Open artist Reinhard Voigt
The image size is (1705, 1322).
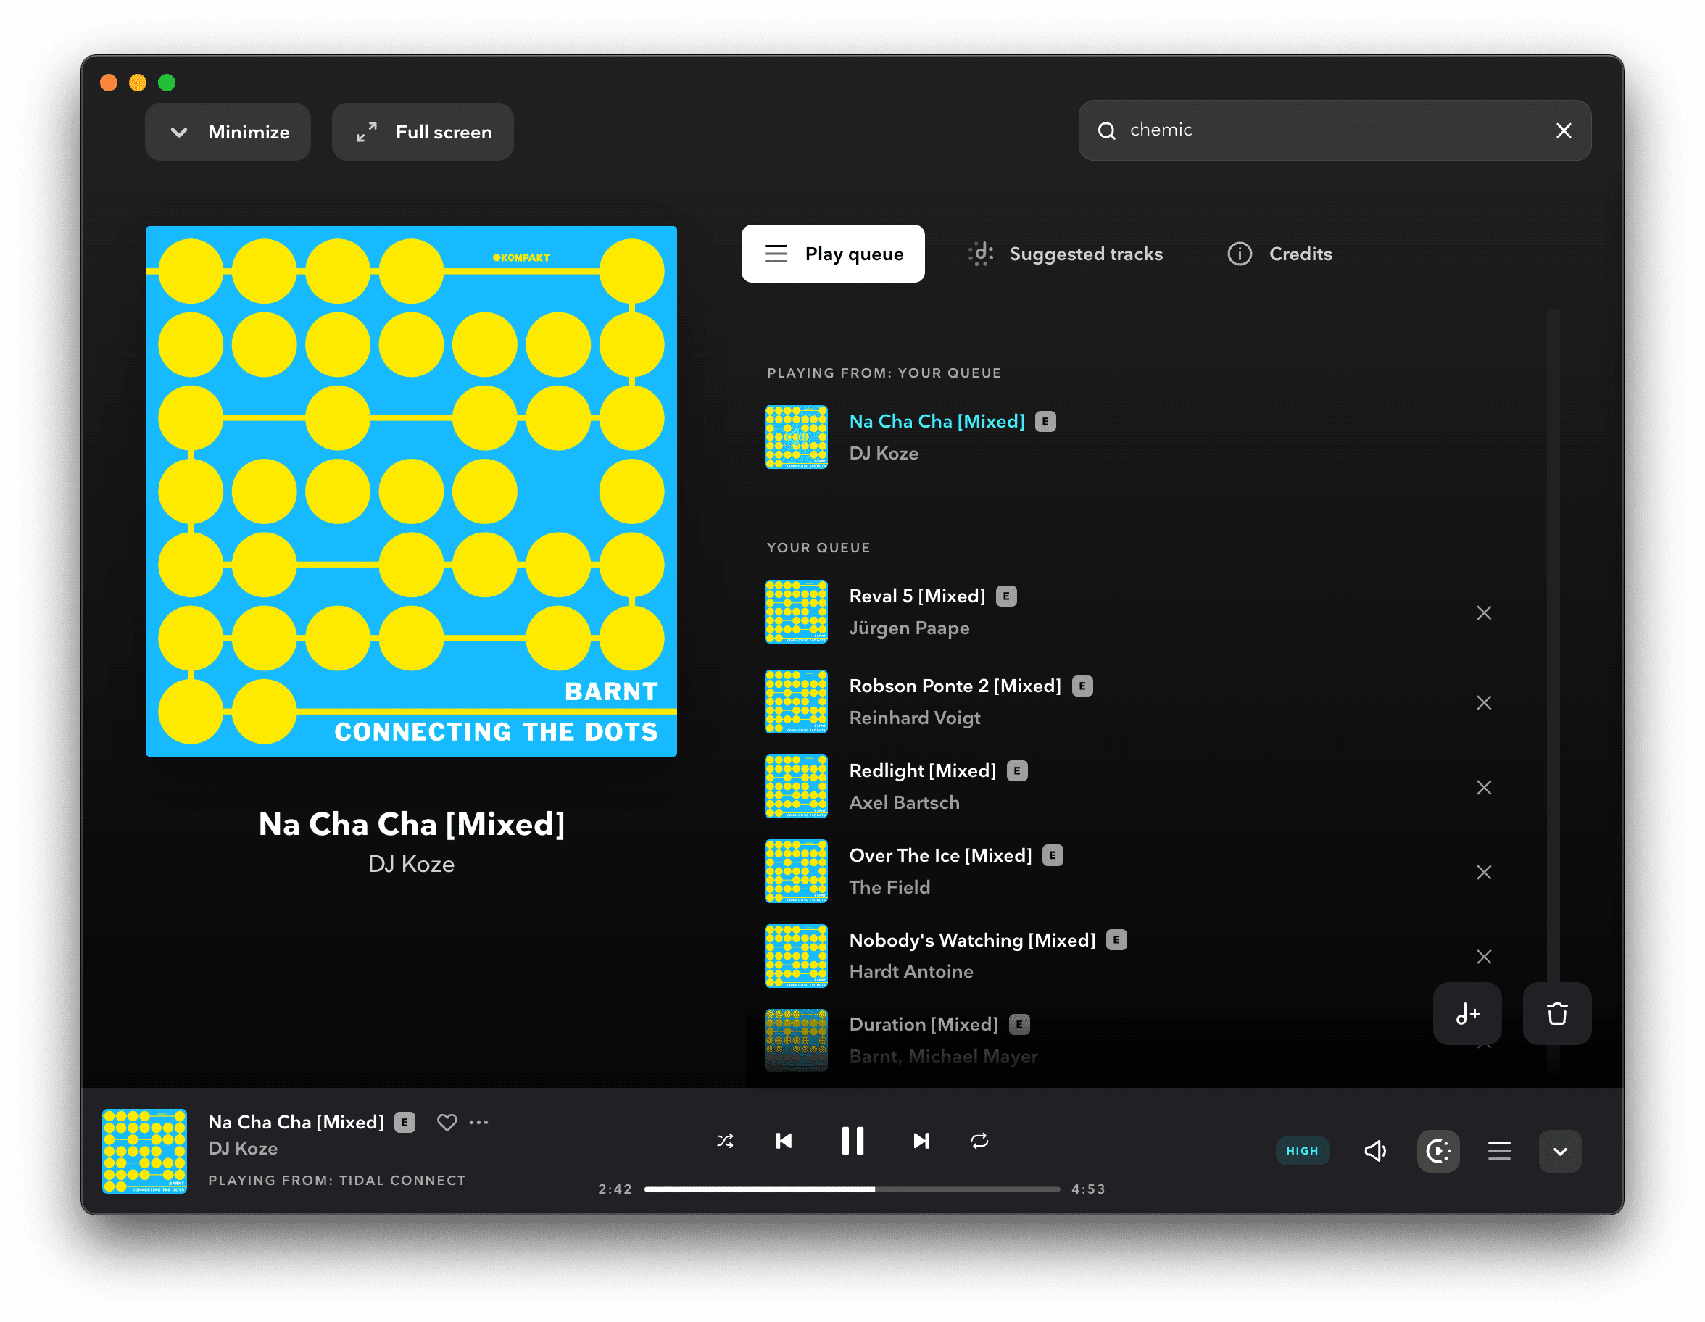click(915, 718)
